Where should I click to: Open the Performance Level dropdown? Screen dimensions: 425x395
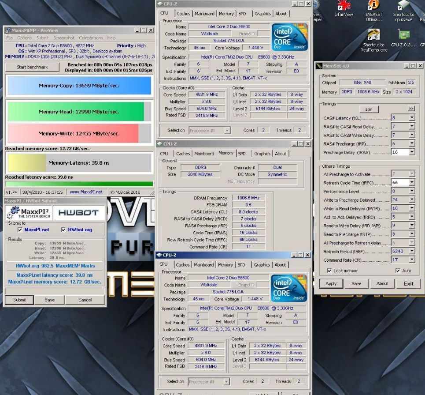pos(412,191)
